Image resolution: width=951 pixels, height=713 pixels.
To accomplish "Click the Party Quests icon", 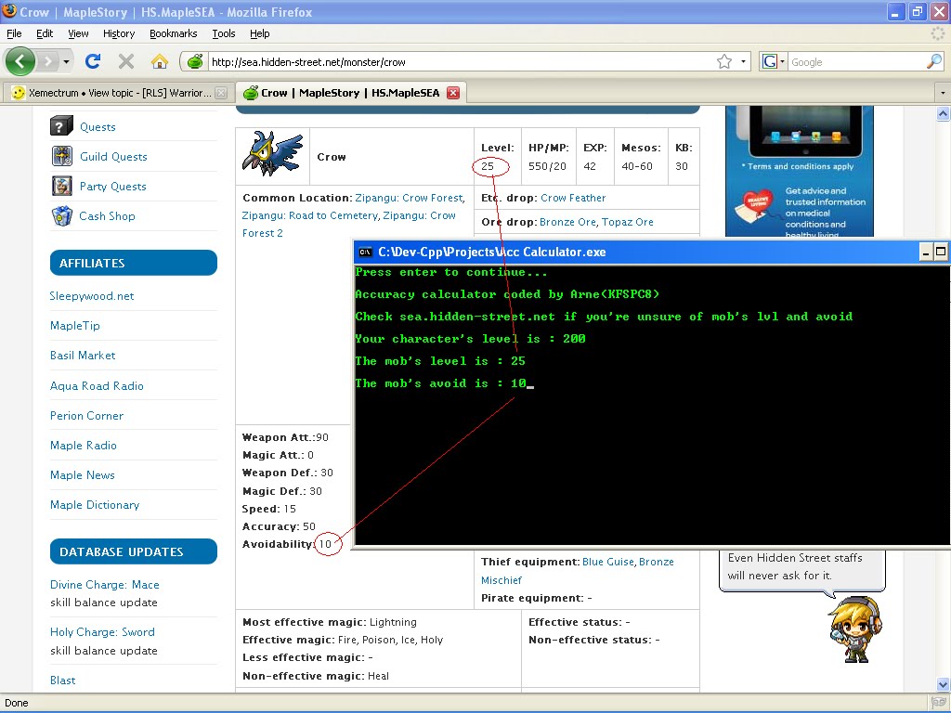I will pos(62,186).
